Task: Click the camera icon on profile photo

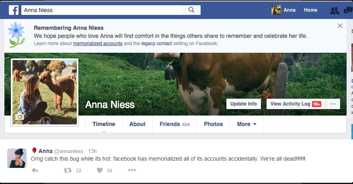Action: point(19,117)
